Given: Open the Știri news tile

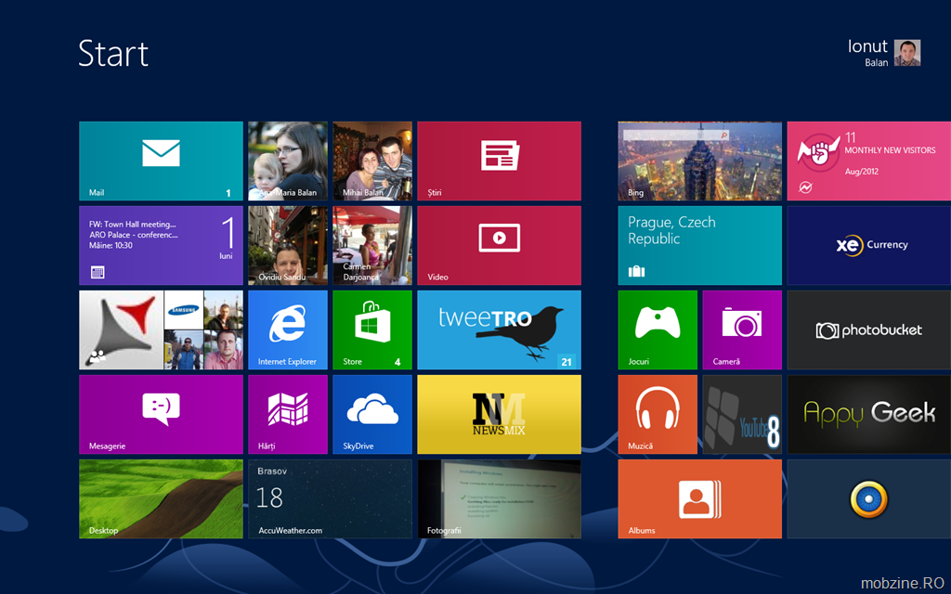Looking at the screenshot, I should pyautogui.click(x=499, y=161).
